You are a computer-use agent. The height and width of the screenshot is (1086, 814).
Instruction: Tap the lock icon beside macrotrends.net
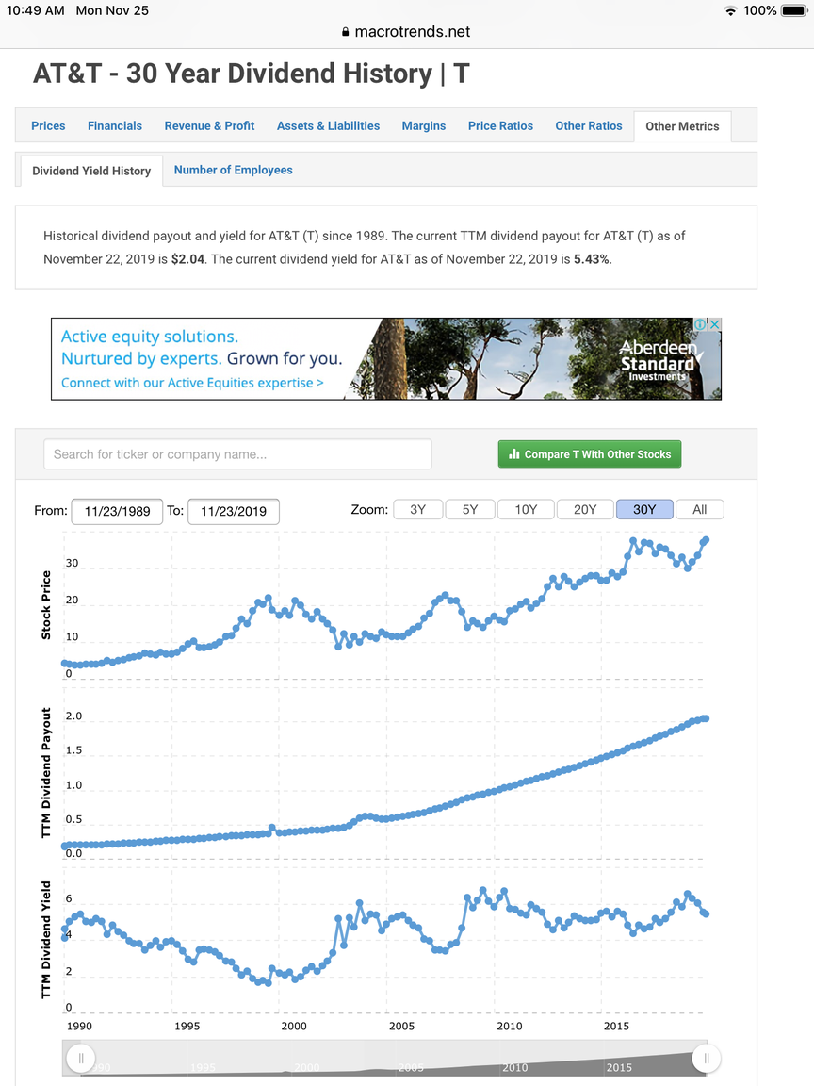click(x=346, y=32)
